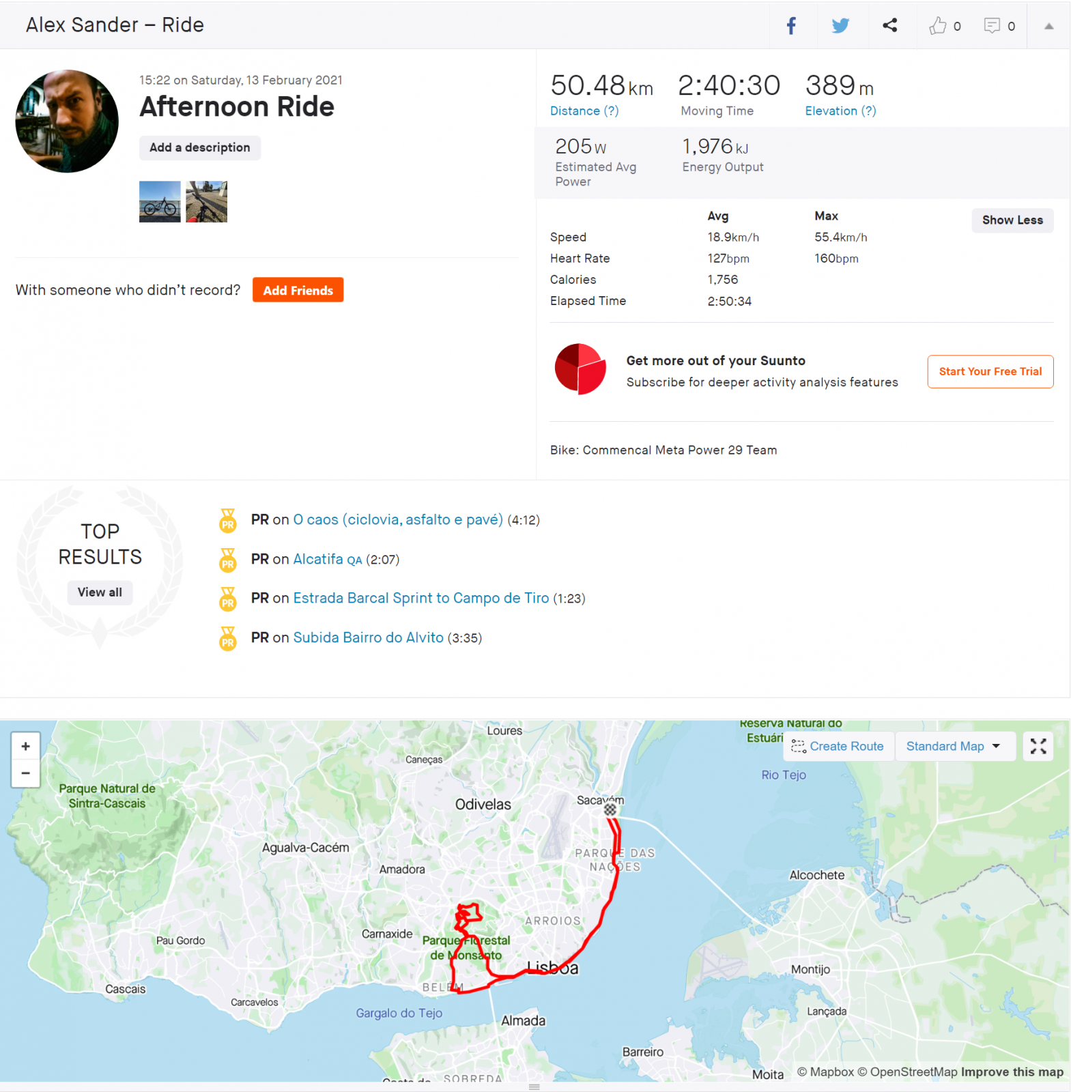
Task: View all top results
Action: click(x=100, y=592)
